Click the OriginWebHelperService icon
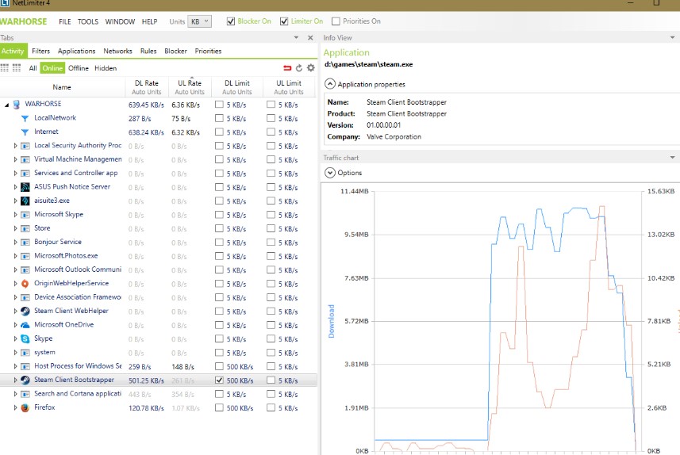Image resolution: width=680 pixels, height=455 pixels. coord(25,283)
